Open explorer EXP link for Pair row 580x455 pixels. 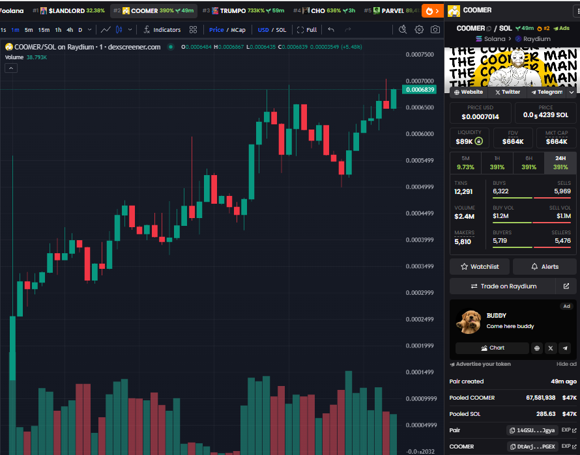pos(569,430)
